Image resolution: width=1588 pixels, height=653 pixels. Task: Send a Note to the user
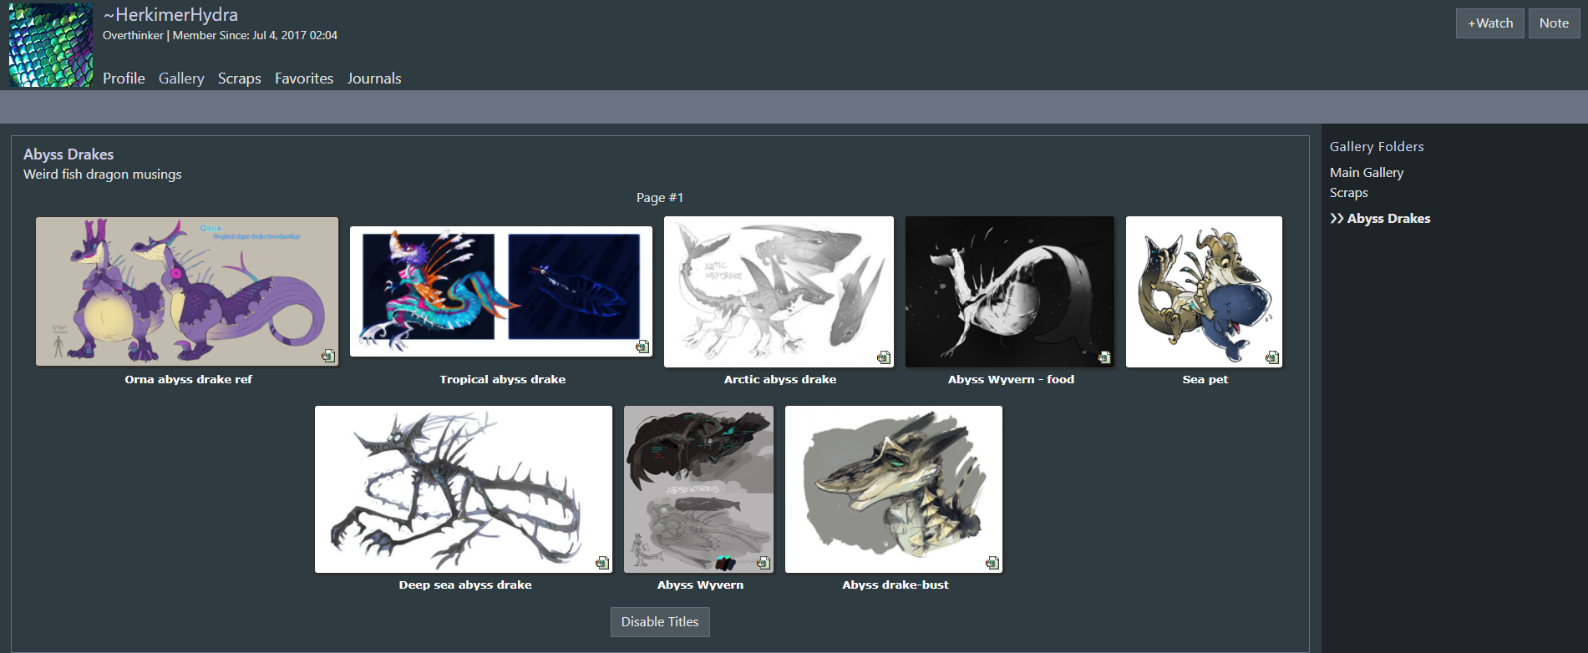1554,23
